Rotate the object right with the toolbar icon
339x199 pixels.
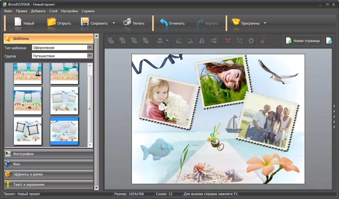coord(190,41)
